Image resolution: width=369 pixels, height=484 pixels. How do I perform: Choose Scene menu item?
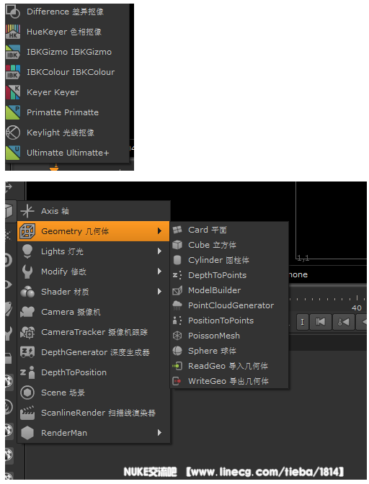94,393
